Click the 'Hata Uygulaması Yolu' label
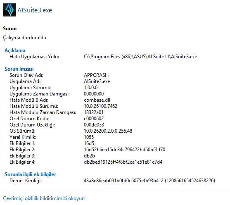Viewport: 230px width, 205px height. pyautogui.click(x=34, y=57)
